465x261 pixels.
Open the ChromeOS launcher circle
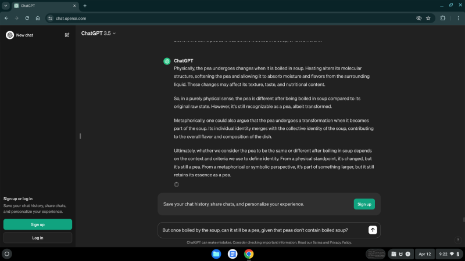(7, 254)
